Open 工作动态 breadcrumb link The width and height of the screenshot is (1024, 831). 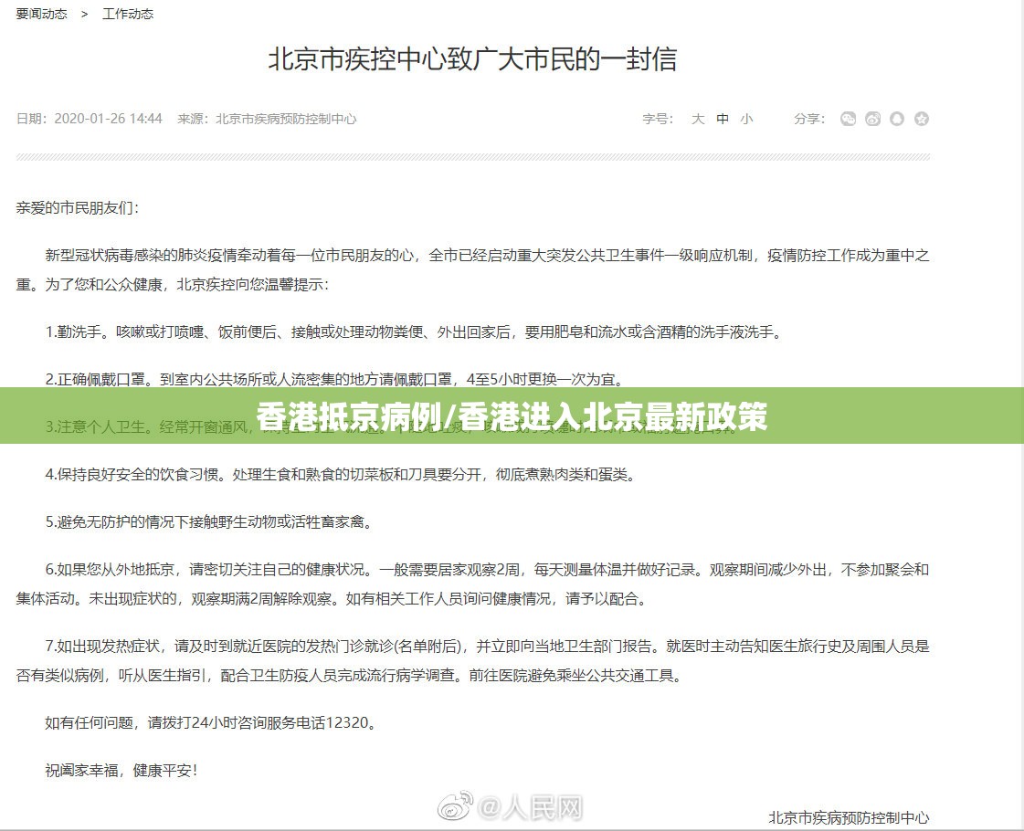click(128, 14)
